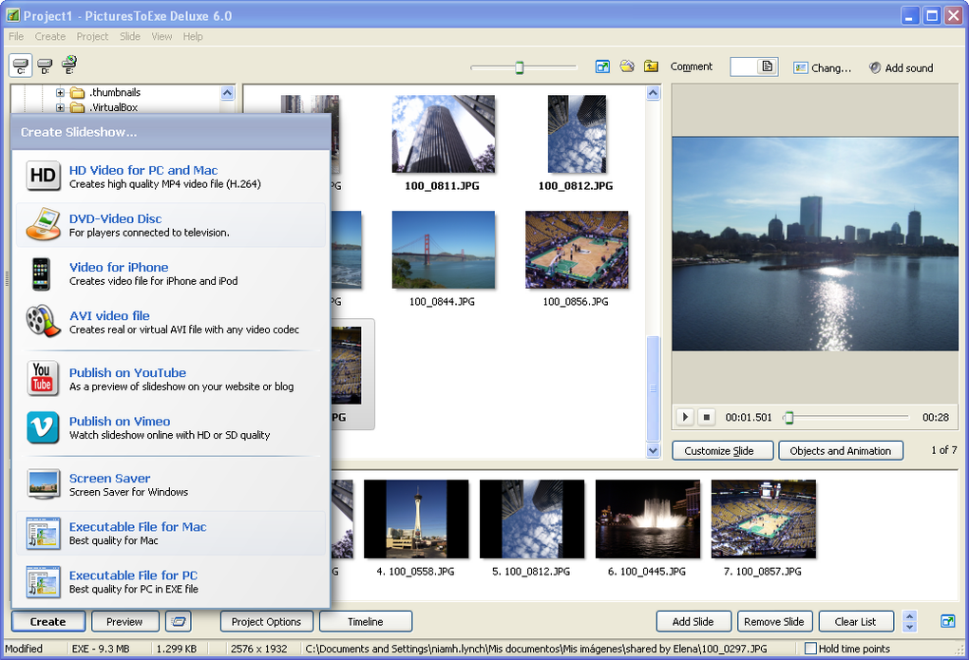Open Customize Slide
This screenshot has width=969, height=660.
(x=722, y=450)
